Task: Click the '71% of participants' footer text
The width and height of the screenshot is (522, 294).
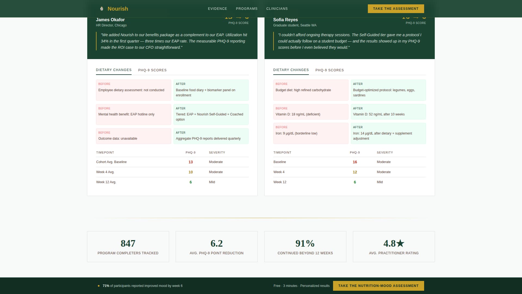Action: [x=142, y=286]
